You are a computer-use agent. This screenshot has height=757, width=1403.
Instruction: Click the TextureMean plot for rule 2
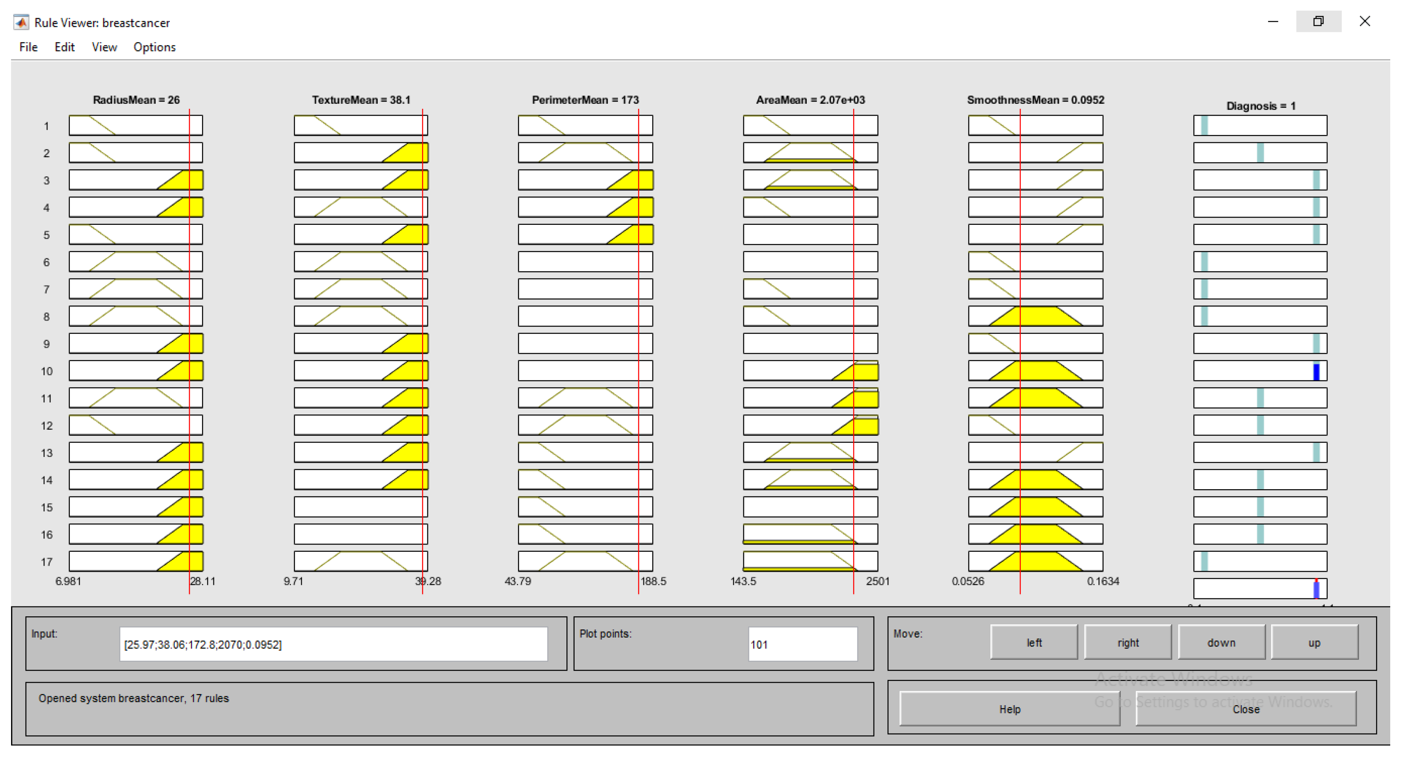[x=361, y=153]
